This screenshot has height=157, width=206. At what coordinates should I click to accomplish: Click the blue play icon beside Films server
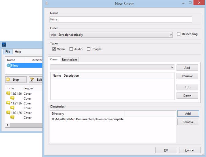9,65
